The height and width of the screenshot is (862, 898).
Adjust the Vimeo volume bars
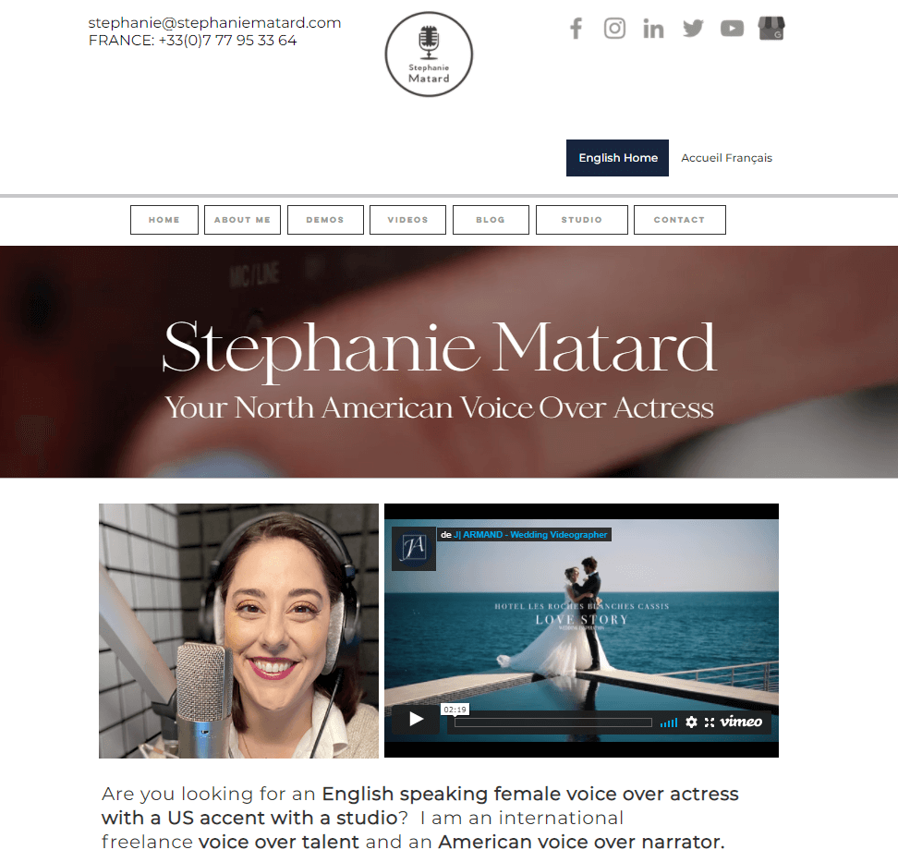tap(668, 722)
